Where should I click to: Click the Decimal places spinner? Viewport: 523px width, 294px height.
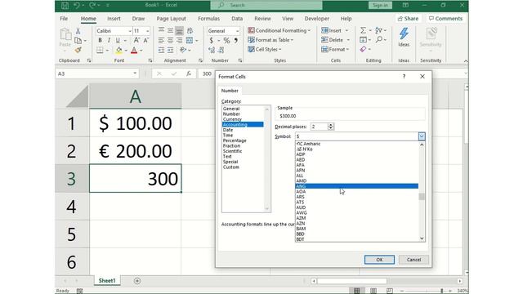click(331, 127)
